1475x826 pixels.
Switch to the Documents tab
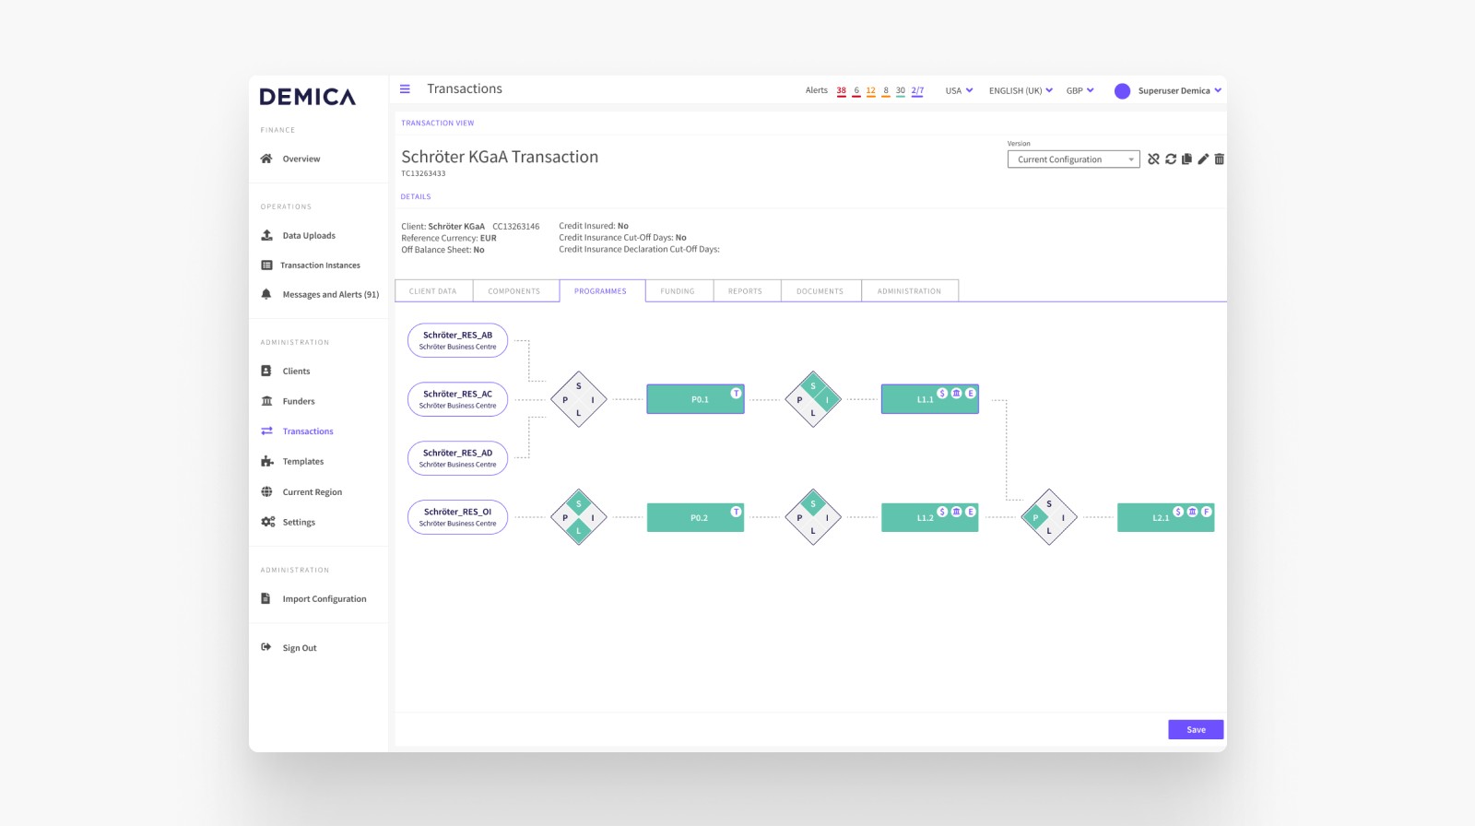point(820,291)
